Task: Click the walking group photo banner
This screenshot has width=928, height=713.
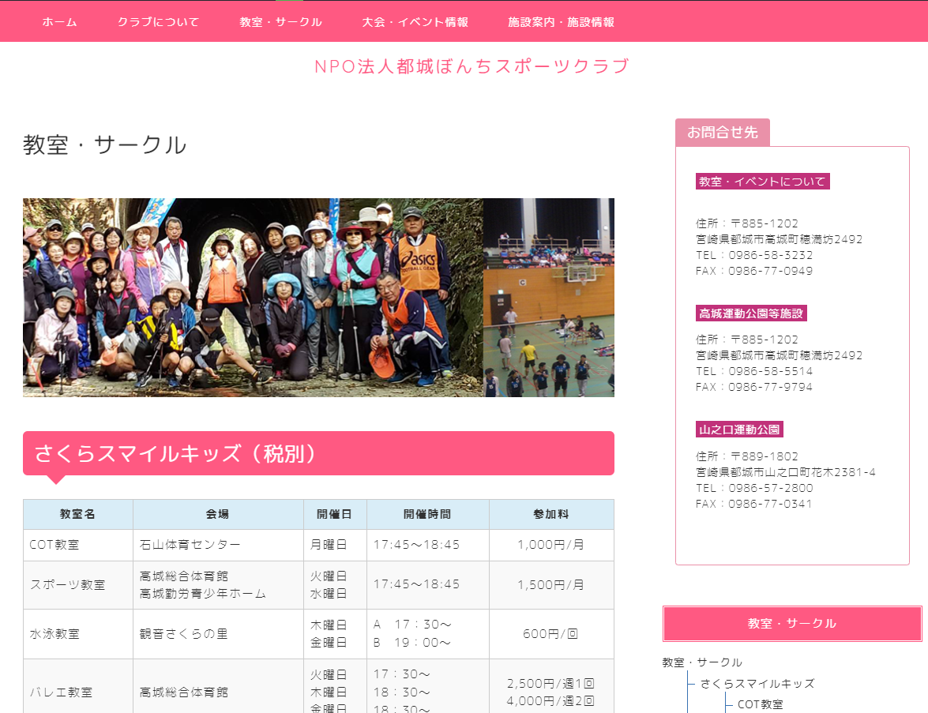Action: (253, 297)
